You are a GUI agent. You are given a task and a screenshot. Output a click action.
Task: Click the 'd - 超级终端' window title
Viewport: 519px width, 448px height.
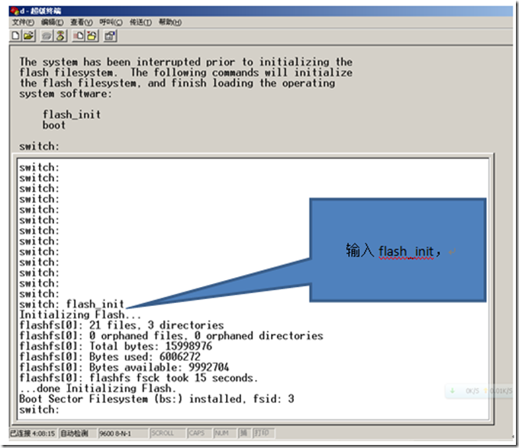[x=40, y=11]
